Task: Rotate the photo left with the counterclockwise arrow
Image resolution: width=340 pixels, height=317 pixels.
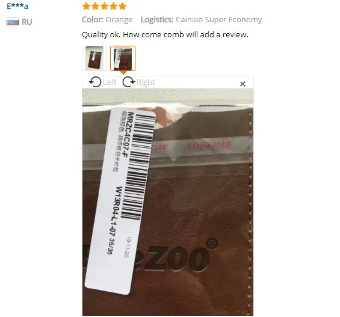Action: point(95,82)
